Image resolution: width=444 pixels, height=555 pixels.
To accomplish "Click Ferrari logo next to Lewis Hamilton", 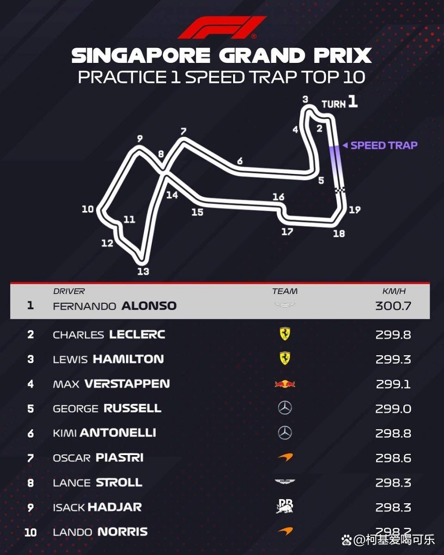I will click(284, 358).
